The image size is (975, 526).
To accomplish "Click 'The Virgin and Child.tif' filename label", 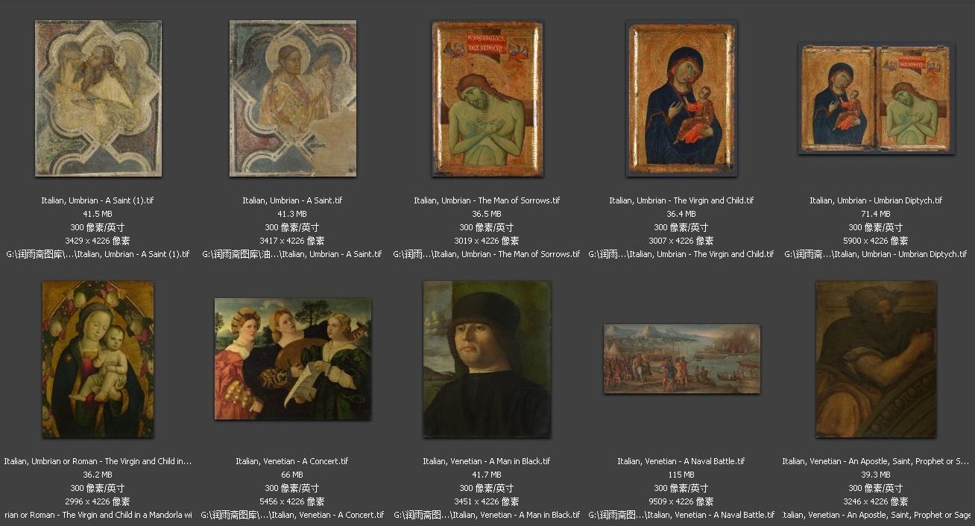I will 682,200.
